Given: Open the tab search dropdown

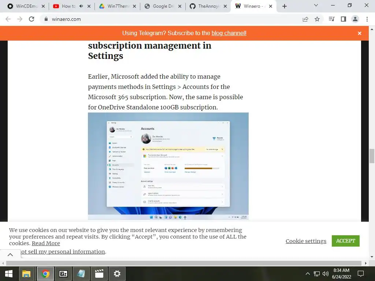Looking at the screenshot, I should (316, 5).
